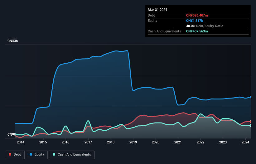Click the blue dot in Equity legend

click(31, 155)
